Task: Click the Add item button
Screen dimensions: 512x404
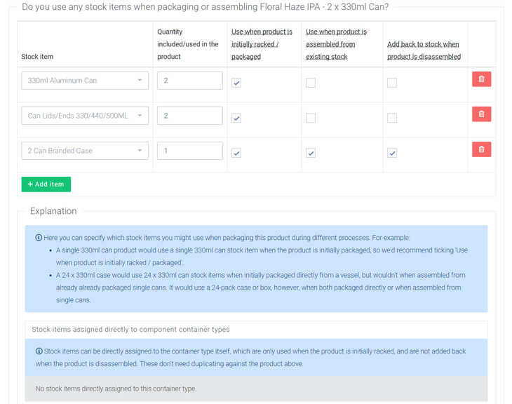Action: (46, 184)
